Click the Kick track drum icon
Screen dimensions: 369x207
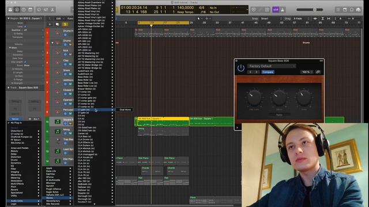pyautogui.click(x=58, y=52)
